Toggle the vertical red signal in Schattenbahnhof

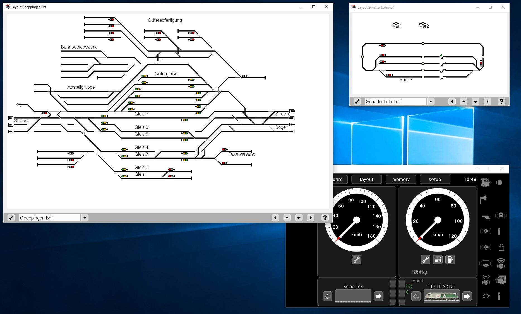481,64
